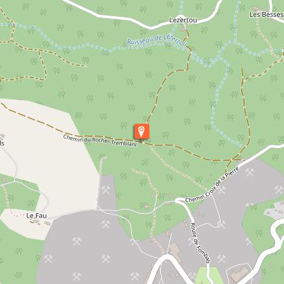Select the Chemin Croix de la Pierre label

click(x=212, y=185)
